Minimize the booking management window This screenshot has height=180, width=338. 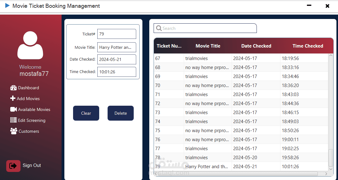tap(309, 5)
